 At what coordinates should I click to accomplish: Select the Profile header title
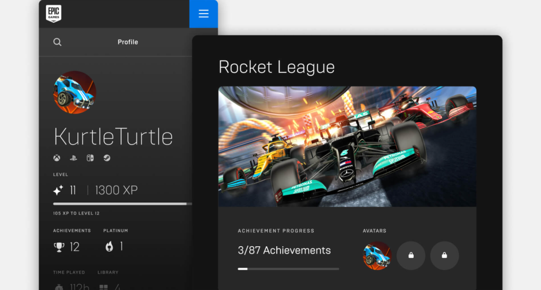[x=128, y=42]
